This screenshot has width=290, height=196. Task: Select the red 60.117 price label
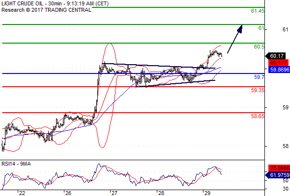click(x=278, y=63)
